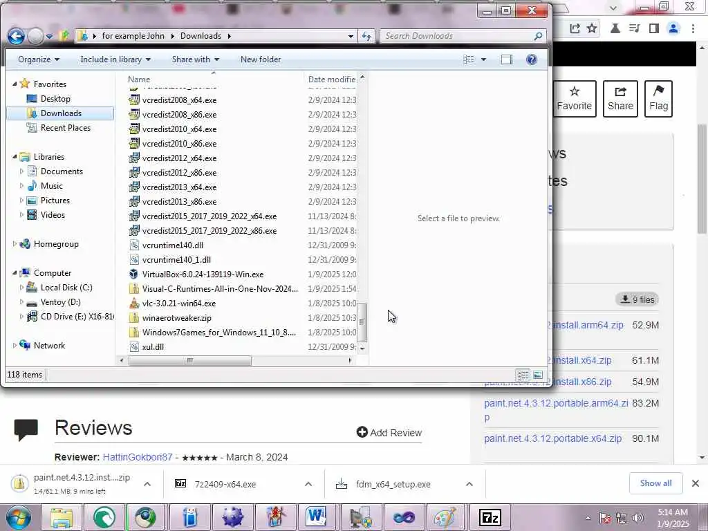This screenshot has height=531, width=708.
Task: Expand the Pictures library
Action: [21, 201]
